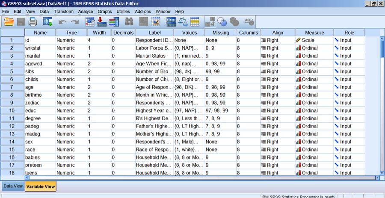
Task: Open the File menu
Action: tap(6, 12)
